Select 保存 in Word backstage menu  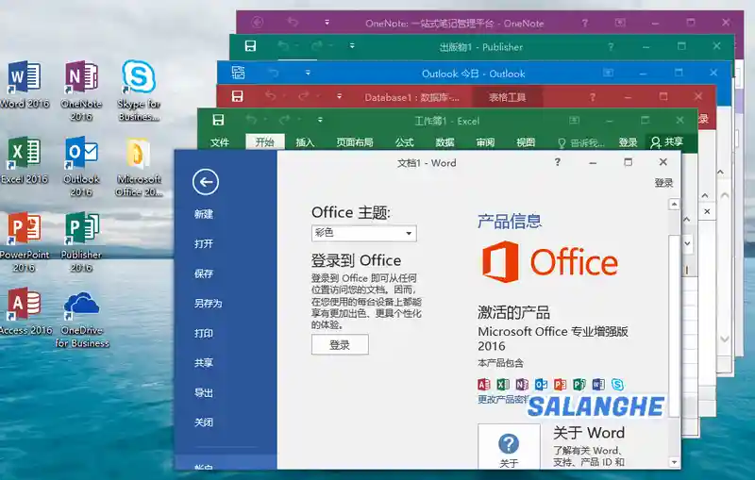204,273
